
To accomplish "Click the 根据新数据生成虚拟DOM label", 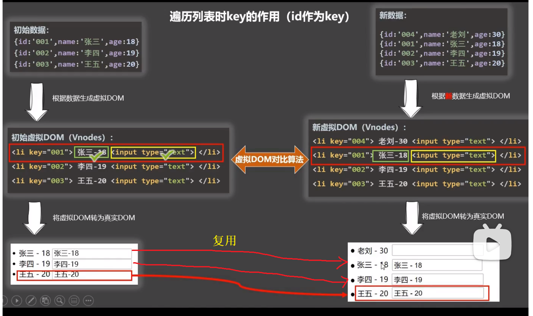I will (x=471, y=96).
